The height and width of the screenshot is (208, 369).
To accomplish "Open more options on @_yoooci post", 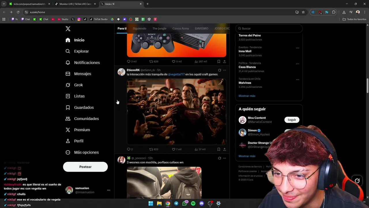I will pos(225,158).
